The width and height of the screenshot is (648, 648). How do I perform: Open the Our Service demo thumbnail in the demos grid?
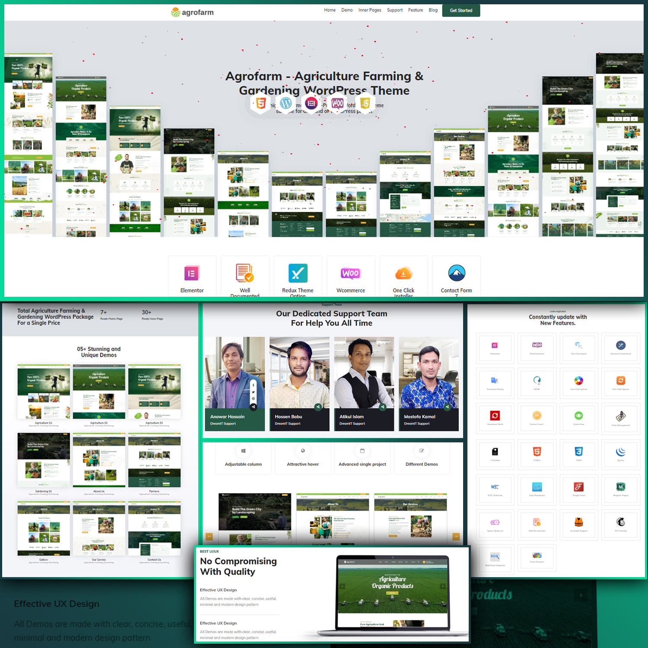tap(99, 528)
